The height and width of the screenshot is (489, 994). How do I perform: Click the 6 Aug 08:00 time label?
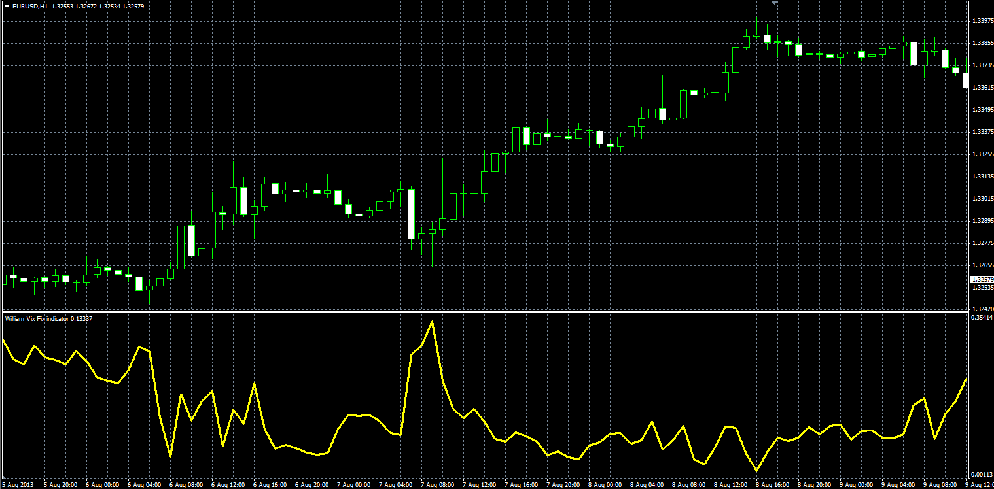pos(186,485)
